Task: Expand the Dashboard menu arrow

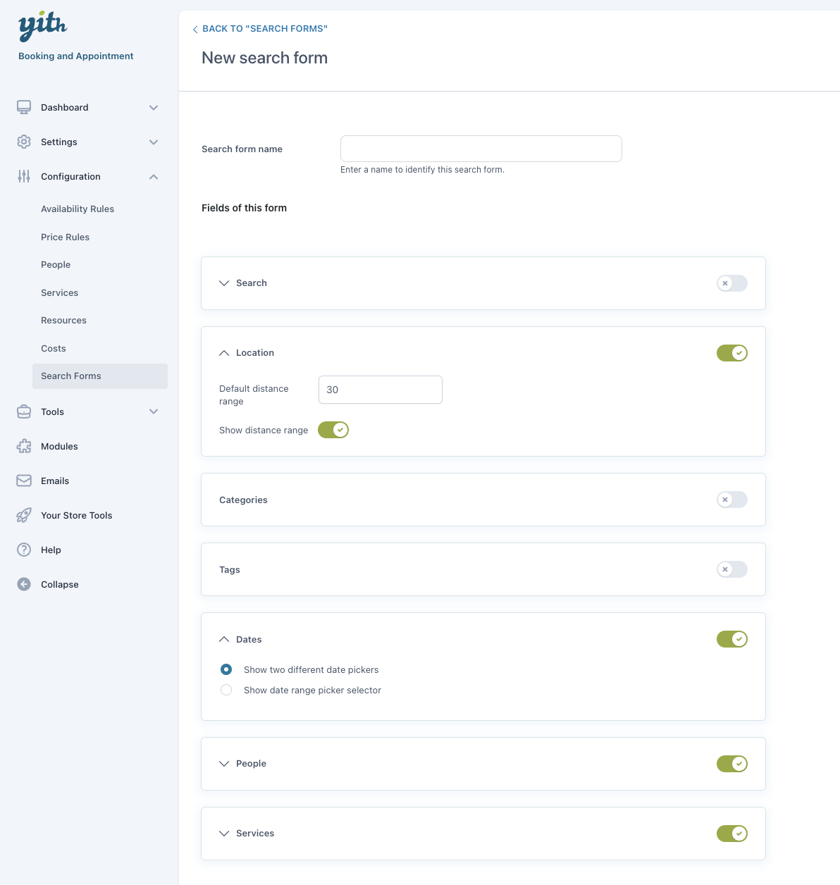Action: pos(154,108)
